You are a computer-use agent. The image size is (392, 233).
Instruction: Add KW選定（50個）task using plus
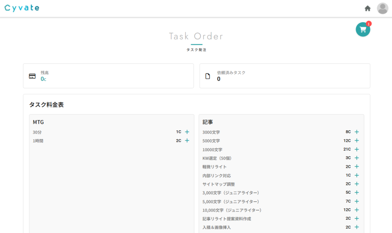click(x=357, y=158)
